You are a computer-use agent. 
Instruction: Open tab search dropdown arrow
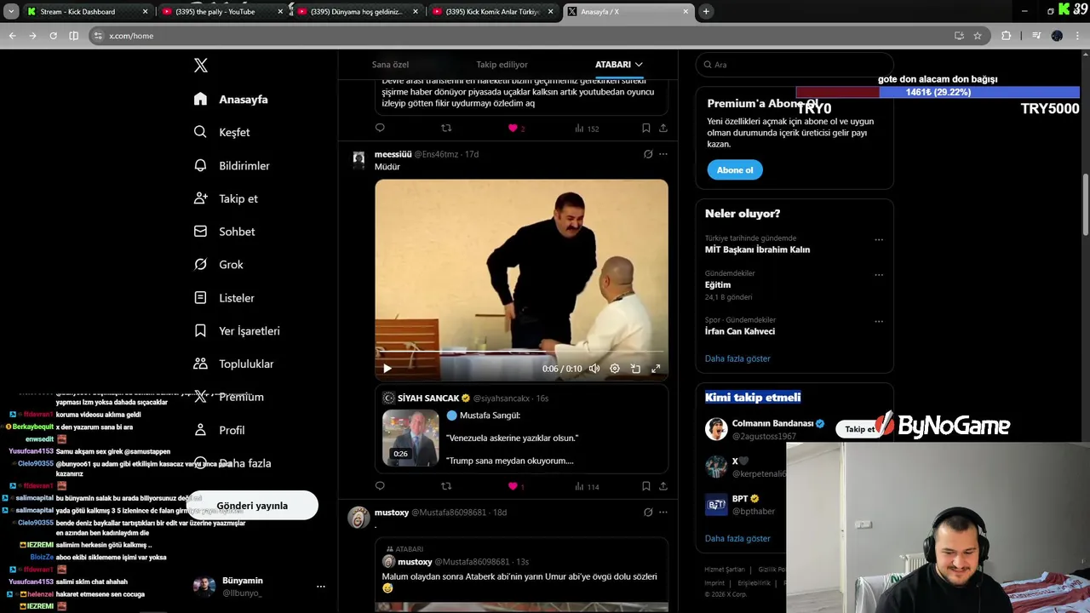pyautogui.click(x=10, y=12)
